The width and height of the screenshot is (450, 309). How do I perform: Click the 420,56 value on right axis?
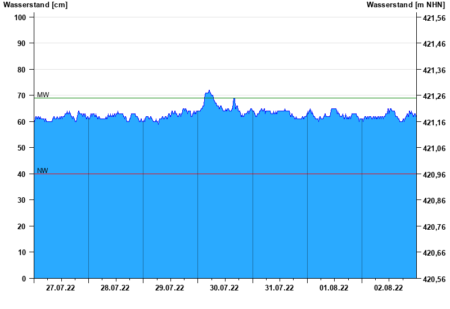click(x=434, y=279)
